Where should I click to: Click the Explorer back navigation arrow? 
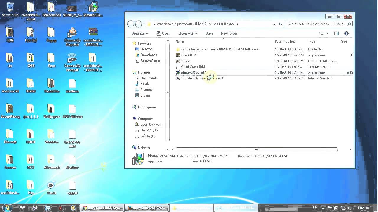pos(131,24)
